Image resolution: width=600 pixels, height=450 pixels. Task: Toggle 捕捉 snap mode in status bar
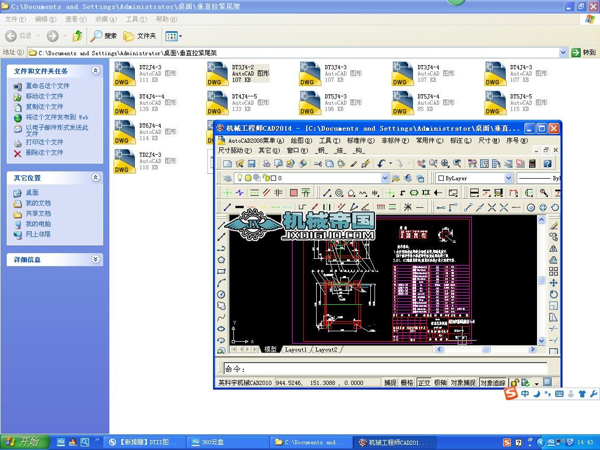point(390,383)
